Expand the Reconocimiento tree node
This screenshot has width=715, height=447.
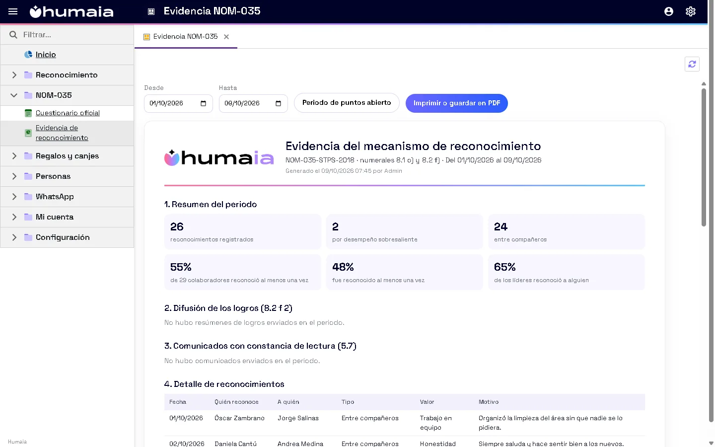[x=14, y=75]
